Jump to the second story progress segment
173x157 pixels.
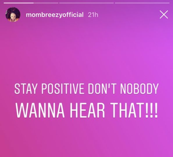[x=87, y=3]
